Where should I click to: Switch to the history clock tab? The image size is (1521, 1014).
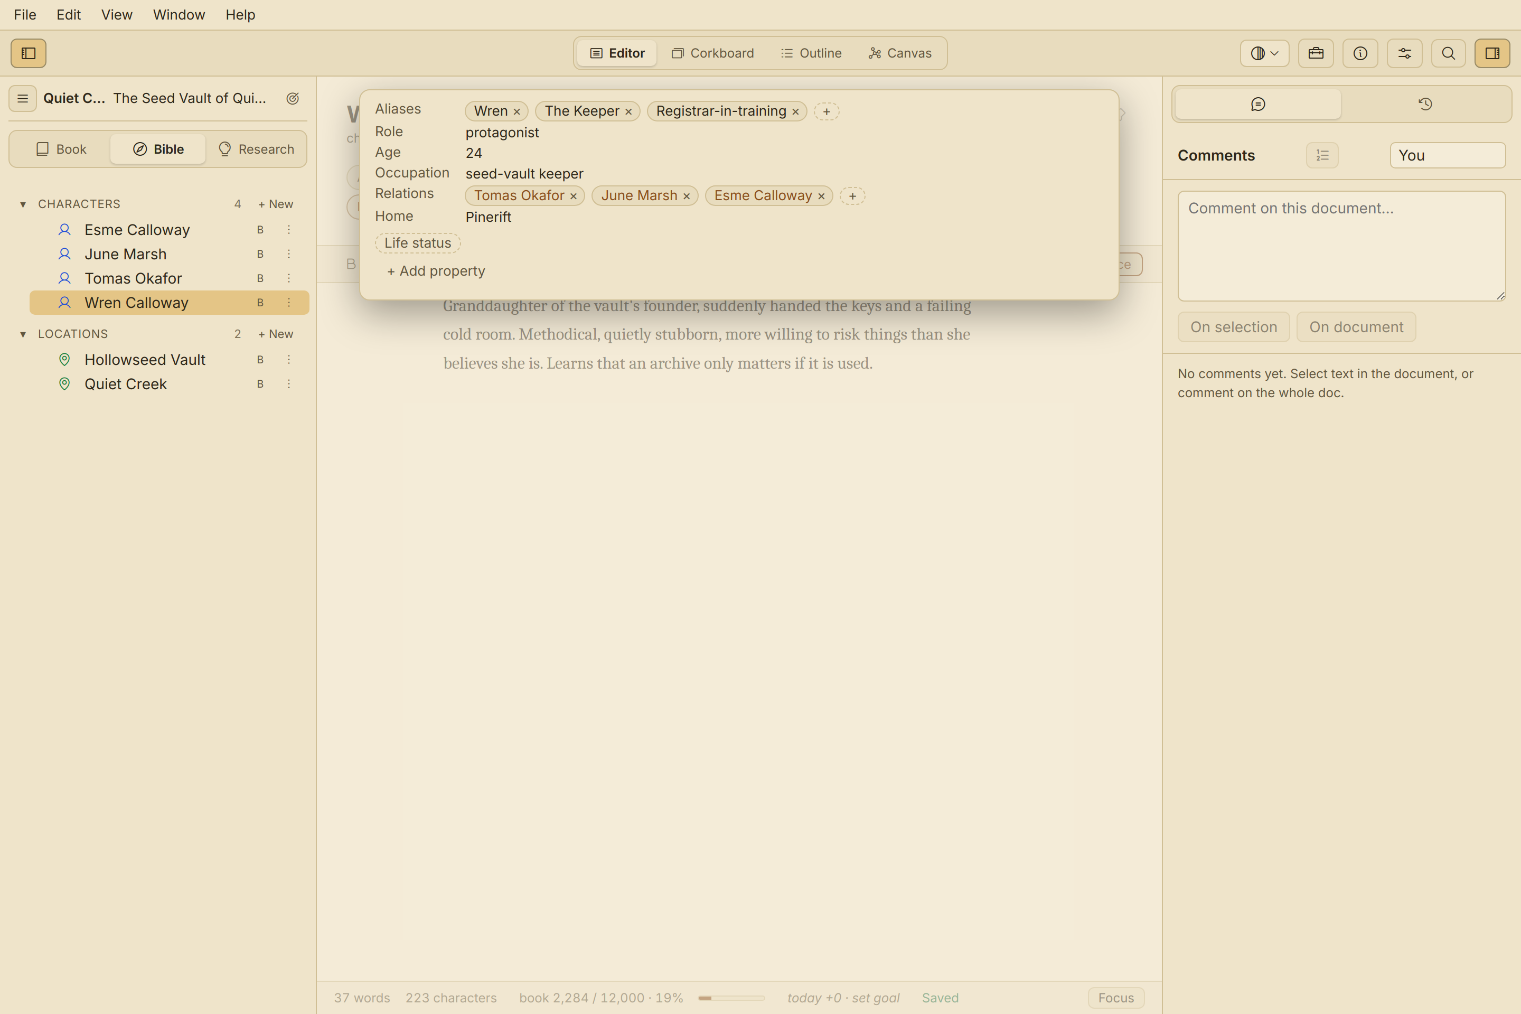pos(1425,104)
